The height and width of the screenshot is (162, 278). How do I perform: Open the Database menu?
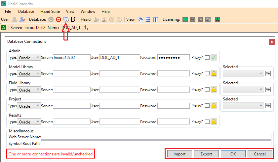click(26, 12)
